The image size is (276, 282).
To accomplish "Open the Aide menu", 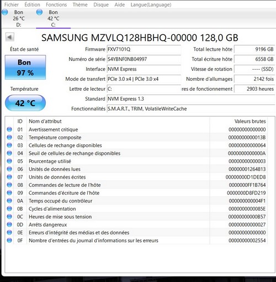I will pos(120,4).
